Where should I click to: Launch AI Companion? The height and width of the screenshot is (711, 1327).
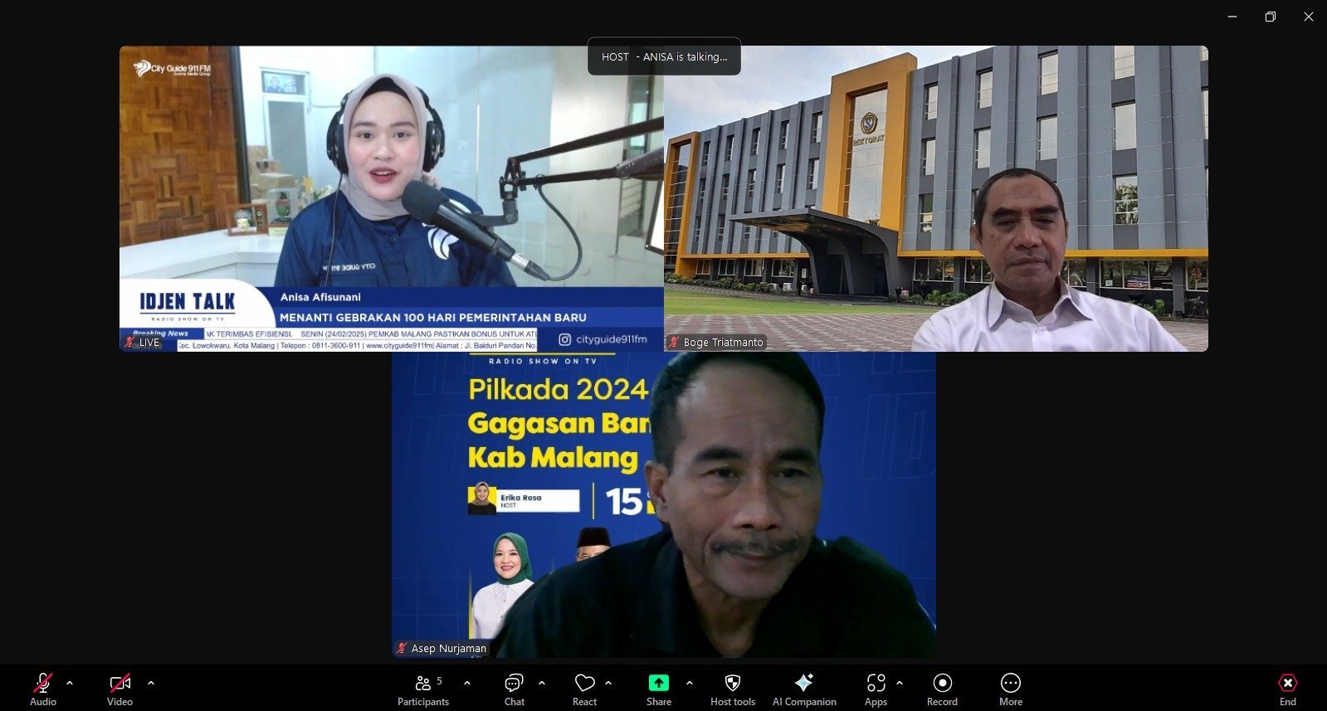tap(803, 688)
